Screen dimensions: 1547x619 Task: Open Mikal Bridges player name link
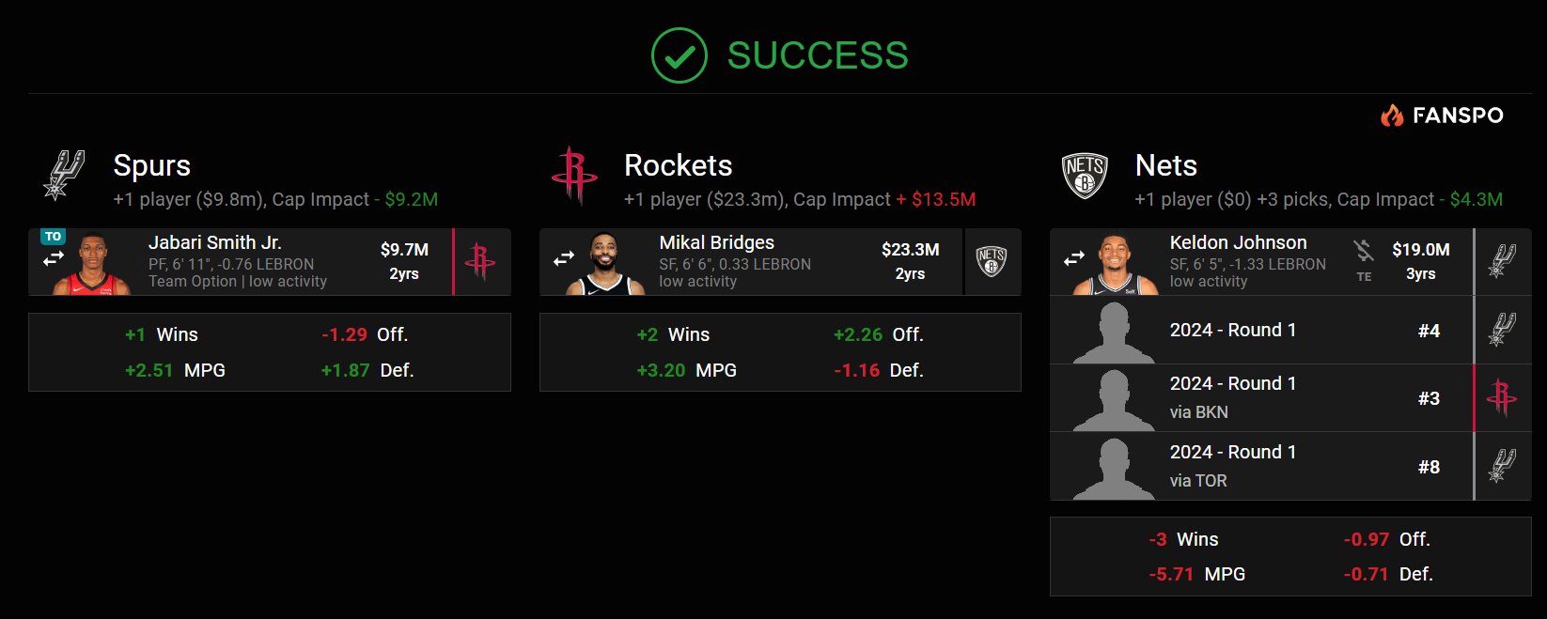[x=716, y=242]
